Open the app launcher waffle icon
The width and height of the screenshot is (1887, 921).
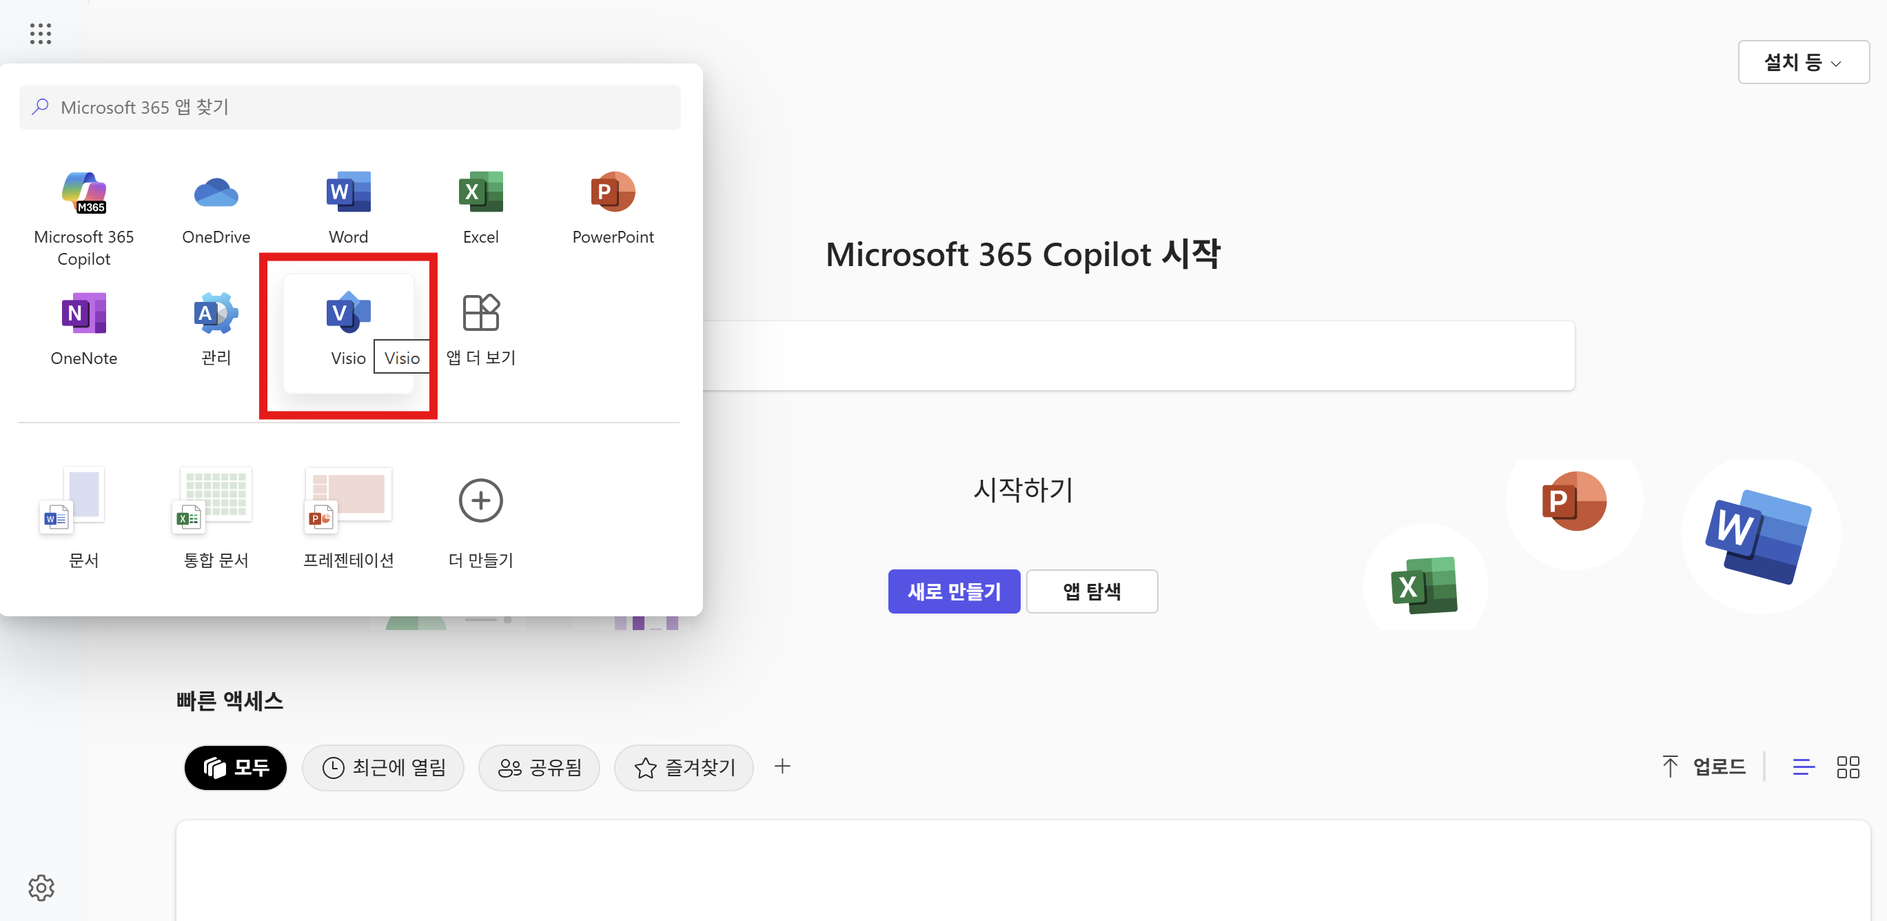pos(40,34)
